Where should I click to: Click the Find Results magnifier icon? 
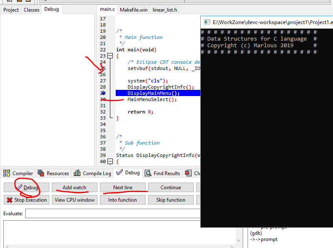click(x=148, y=173)
